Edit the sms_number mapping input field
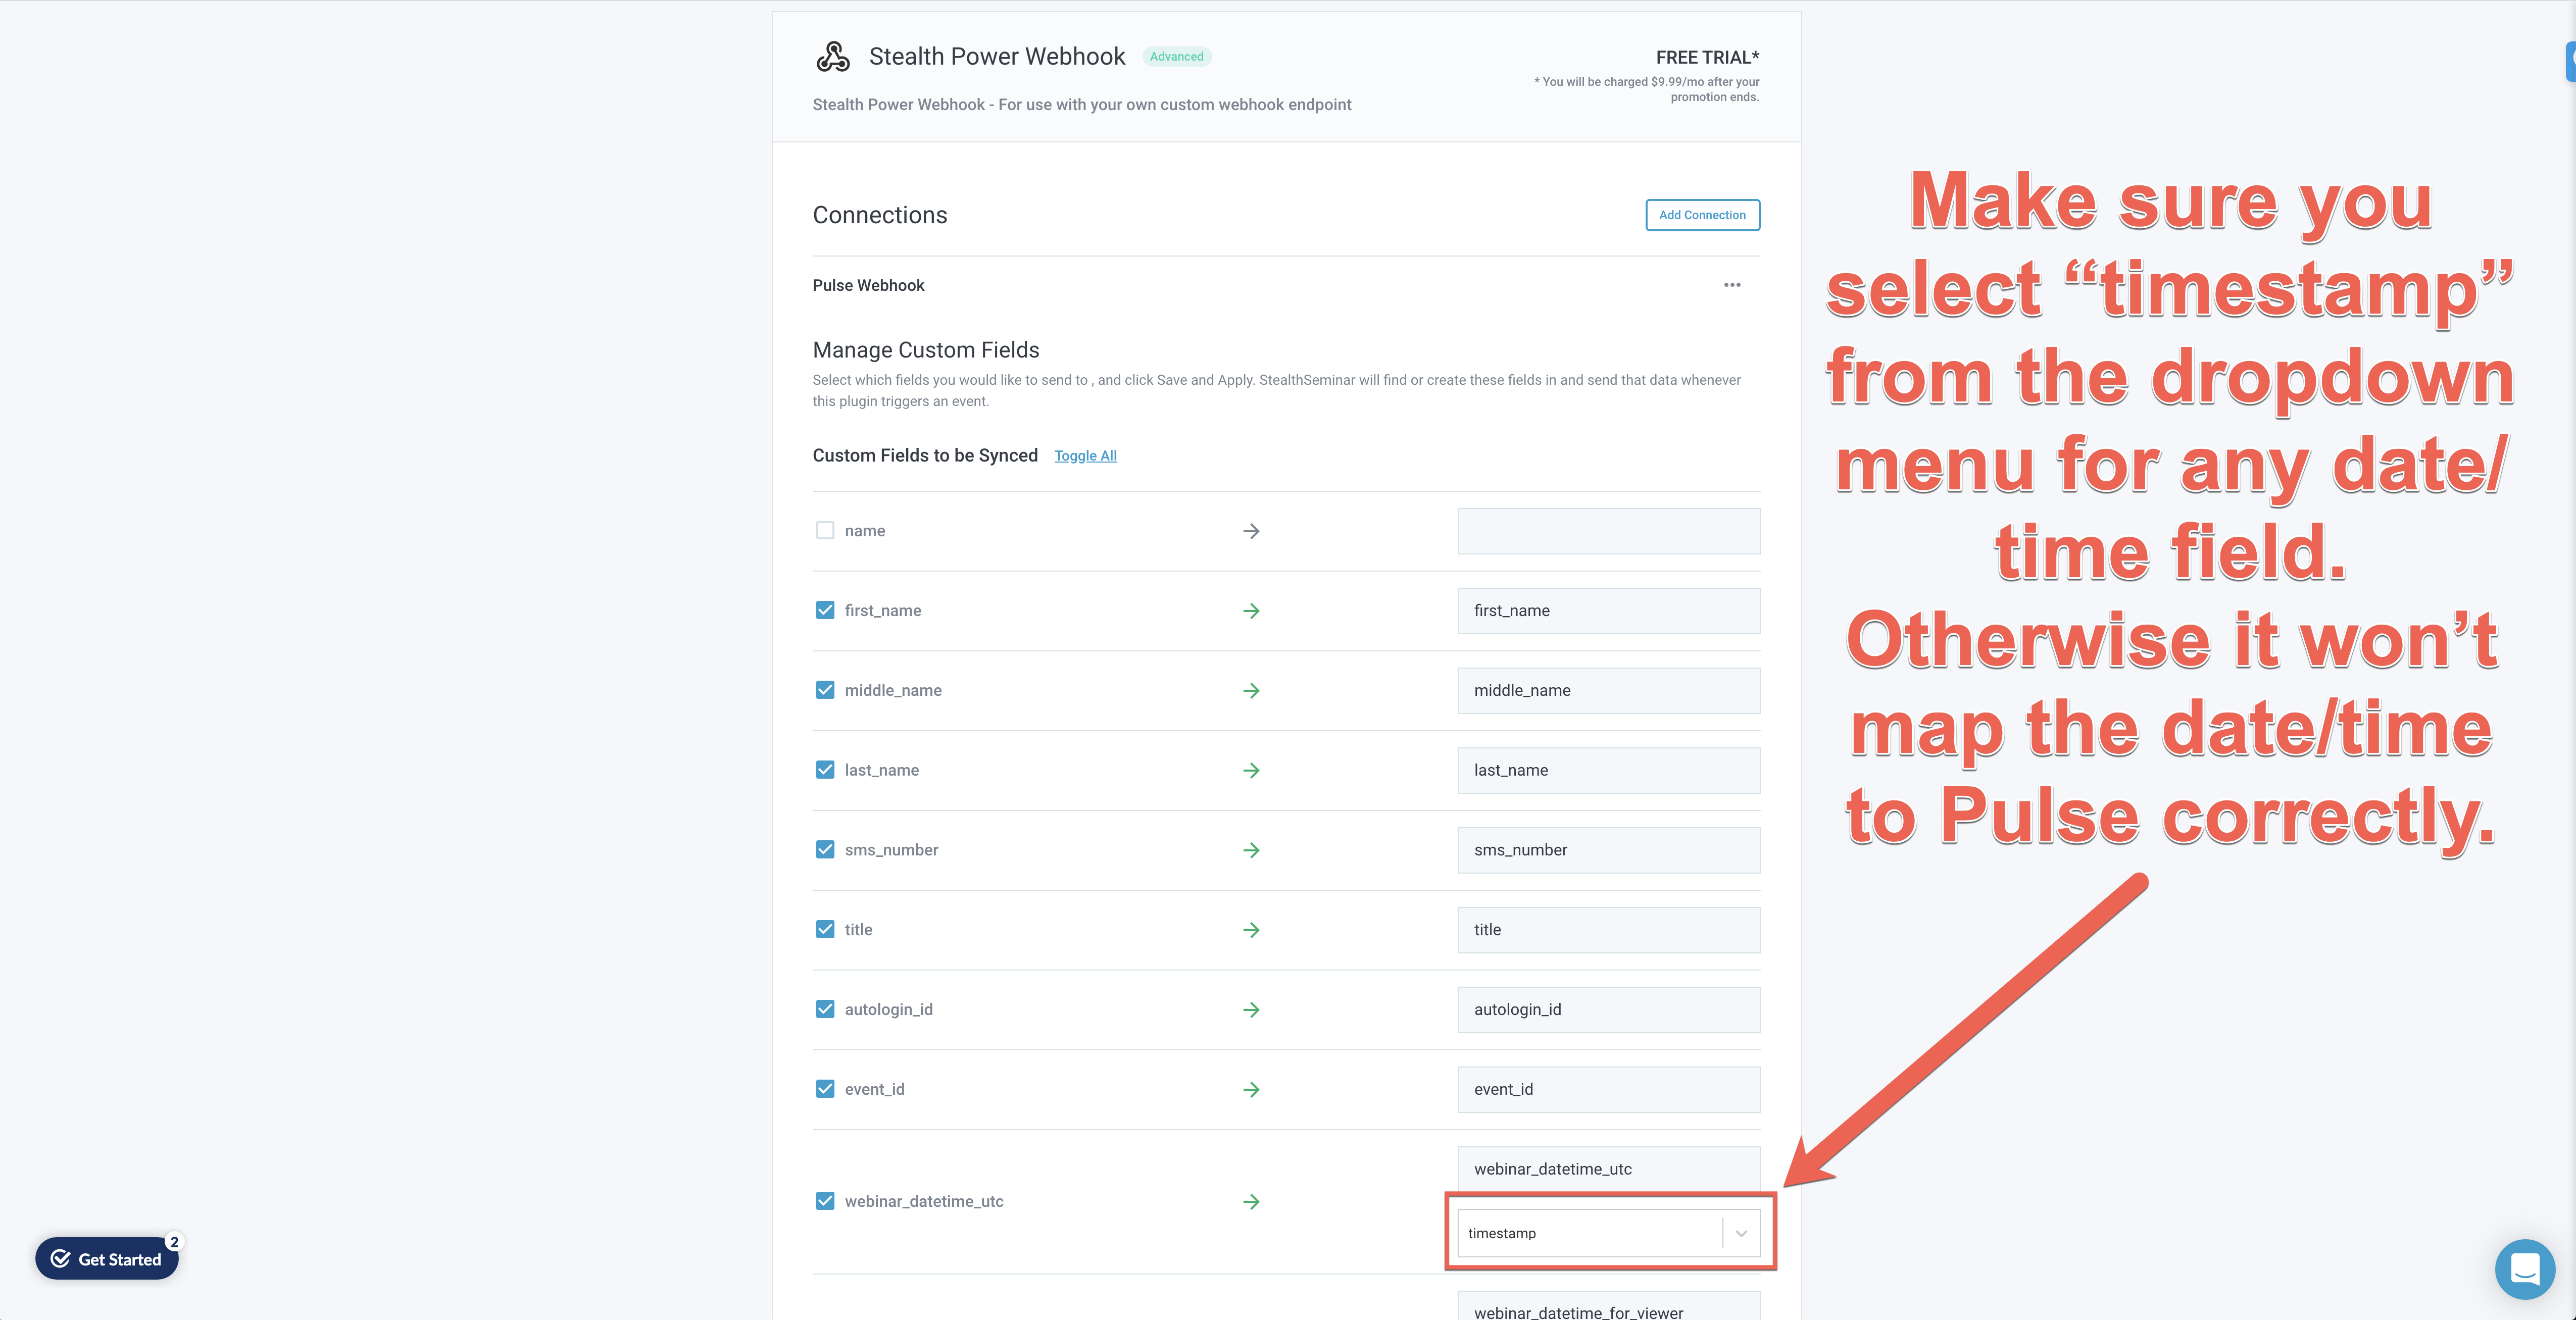 pyautogui.click(x=1608, y=850)
